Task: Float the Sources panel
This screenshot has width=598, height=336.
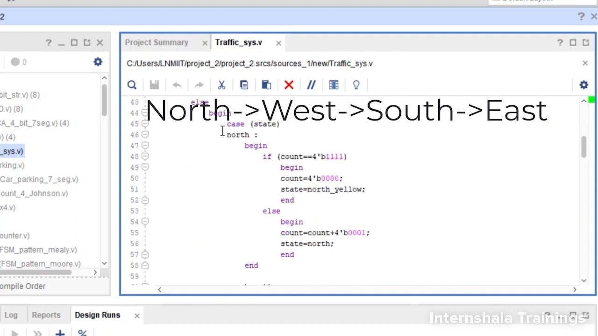Action: coord(87,42)
